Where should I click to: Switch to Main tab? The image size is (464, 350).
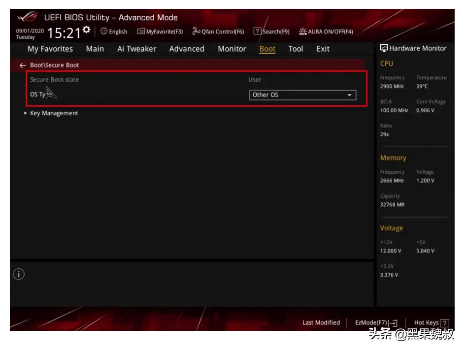pyautogui.click(x=95, y=49)
